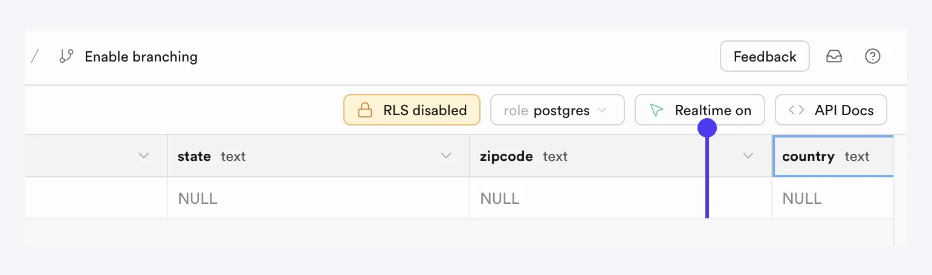This screenshot has height=275, width=932.
Task: Click the branching icon beside Enable branching
Action: 66,57
